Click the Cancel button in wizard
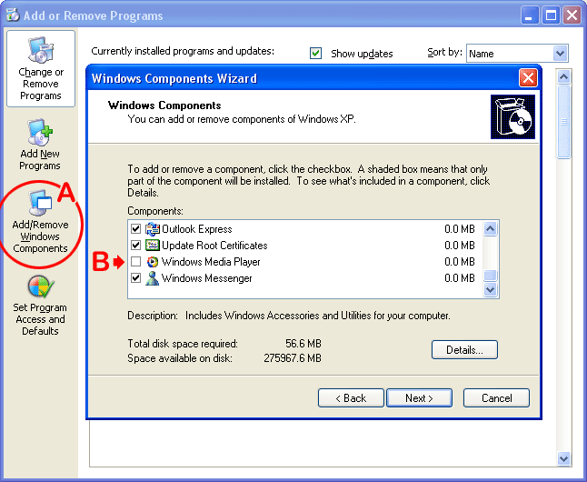Image resolution: width=587 pixels, height=482 pixels. click(x=496, y=397)
